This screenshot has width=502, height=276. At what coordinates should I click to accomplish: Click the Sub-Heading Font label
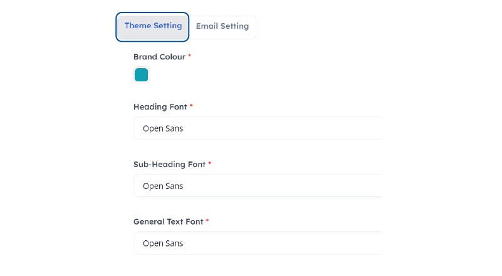pos(169,165)
